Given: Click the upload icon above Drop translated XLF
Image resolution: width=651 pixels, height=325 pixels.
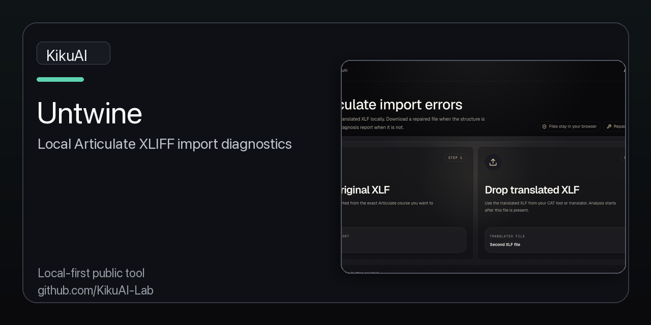Looking at the screenshot, I should coord(493,162).
